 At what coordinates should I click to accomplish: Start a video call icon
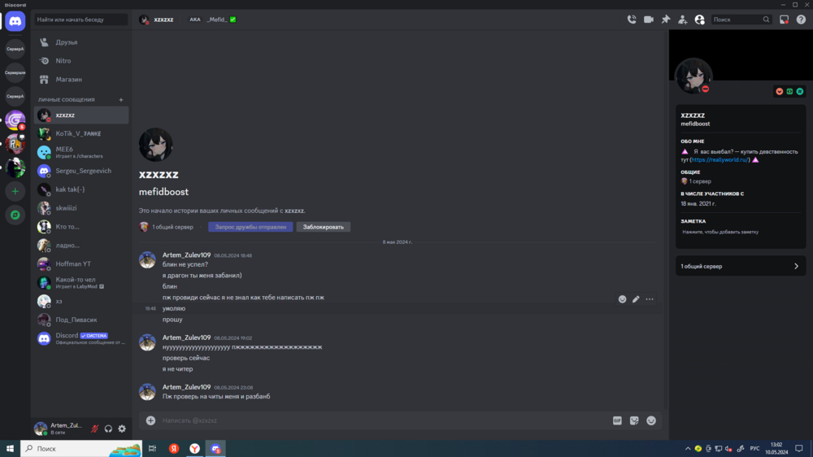click(x=649, y=20)
